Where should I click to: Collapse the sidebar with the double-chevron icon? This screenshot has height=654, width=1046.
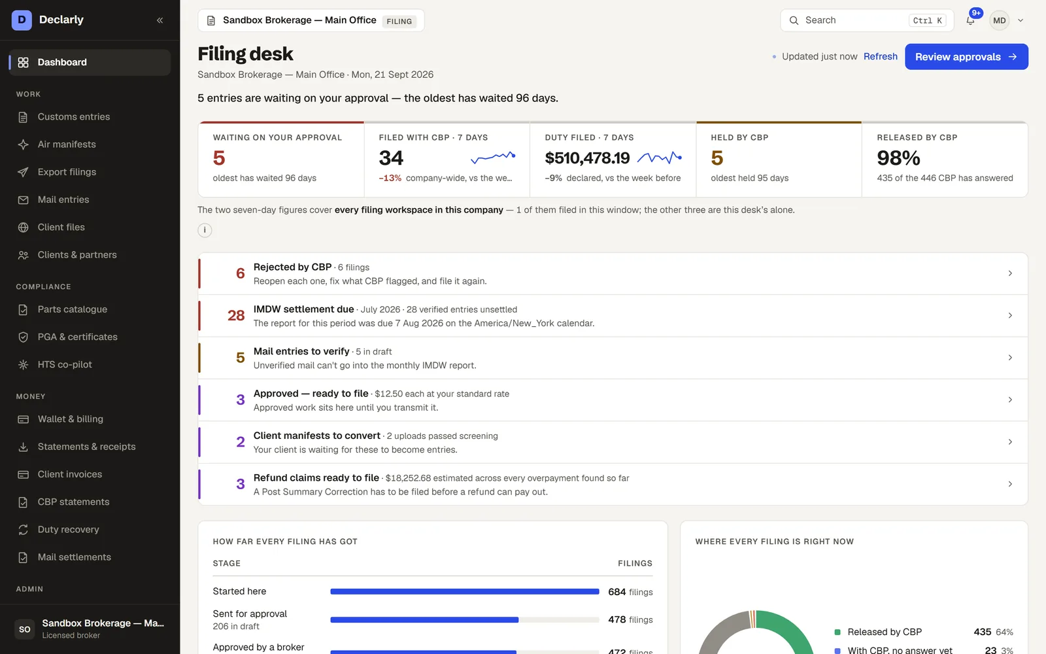point(160,20)
